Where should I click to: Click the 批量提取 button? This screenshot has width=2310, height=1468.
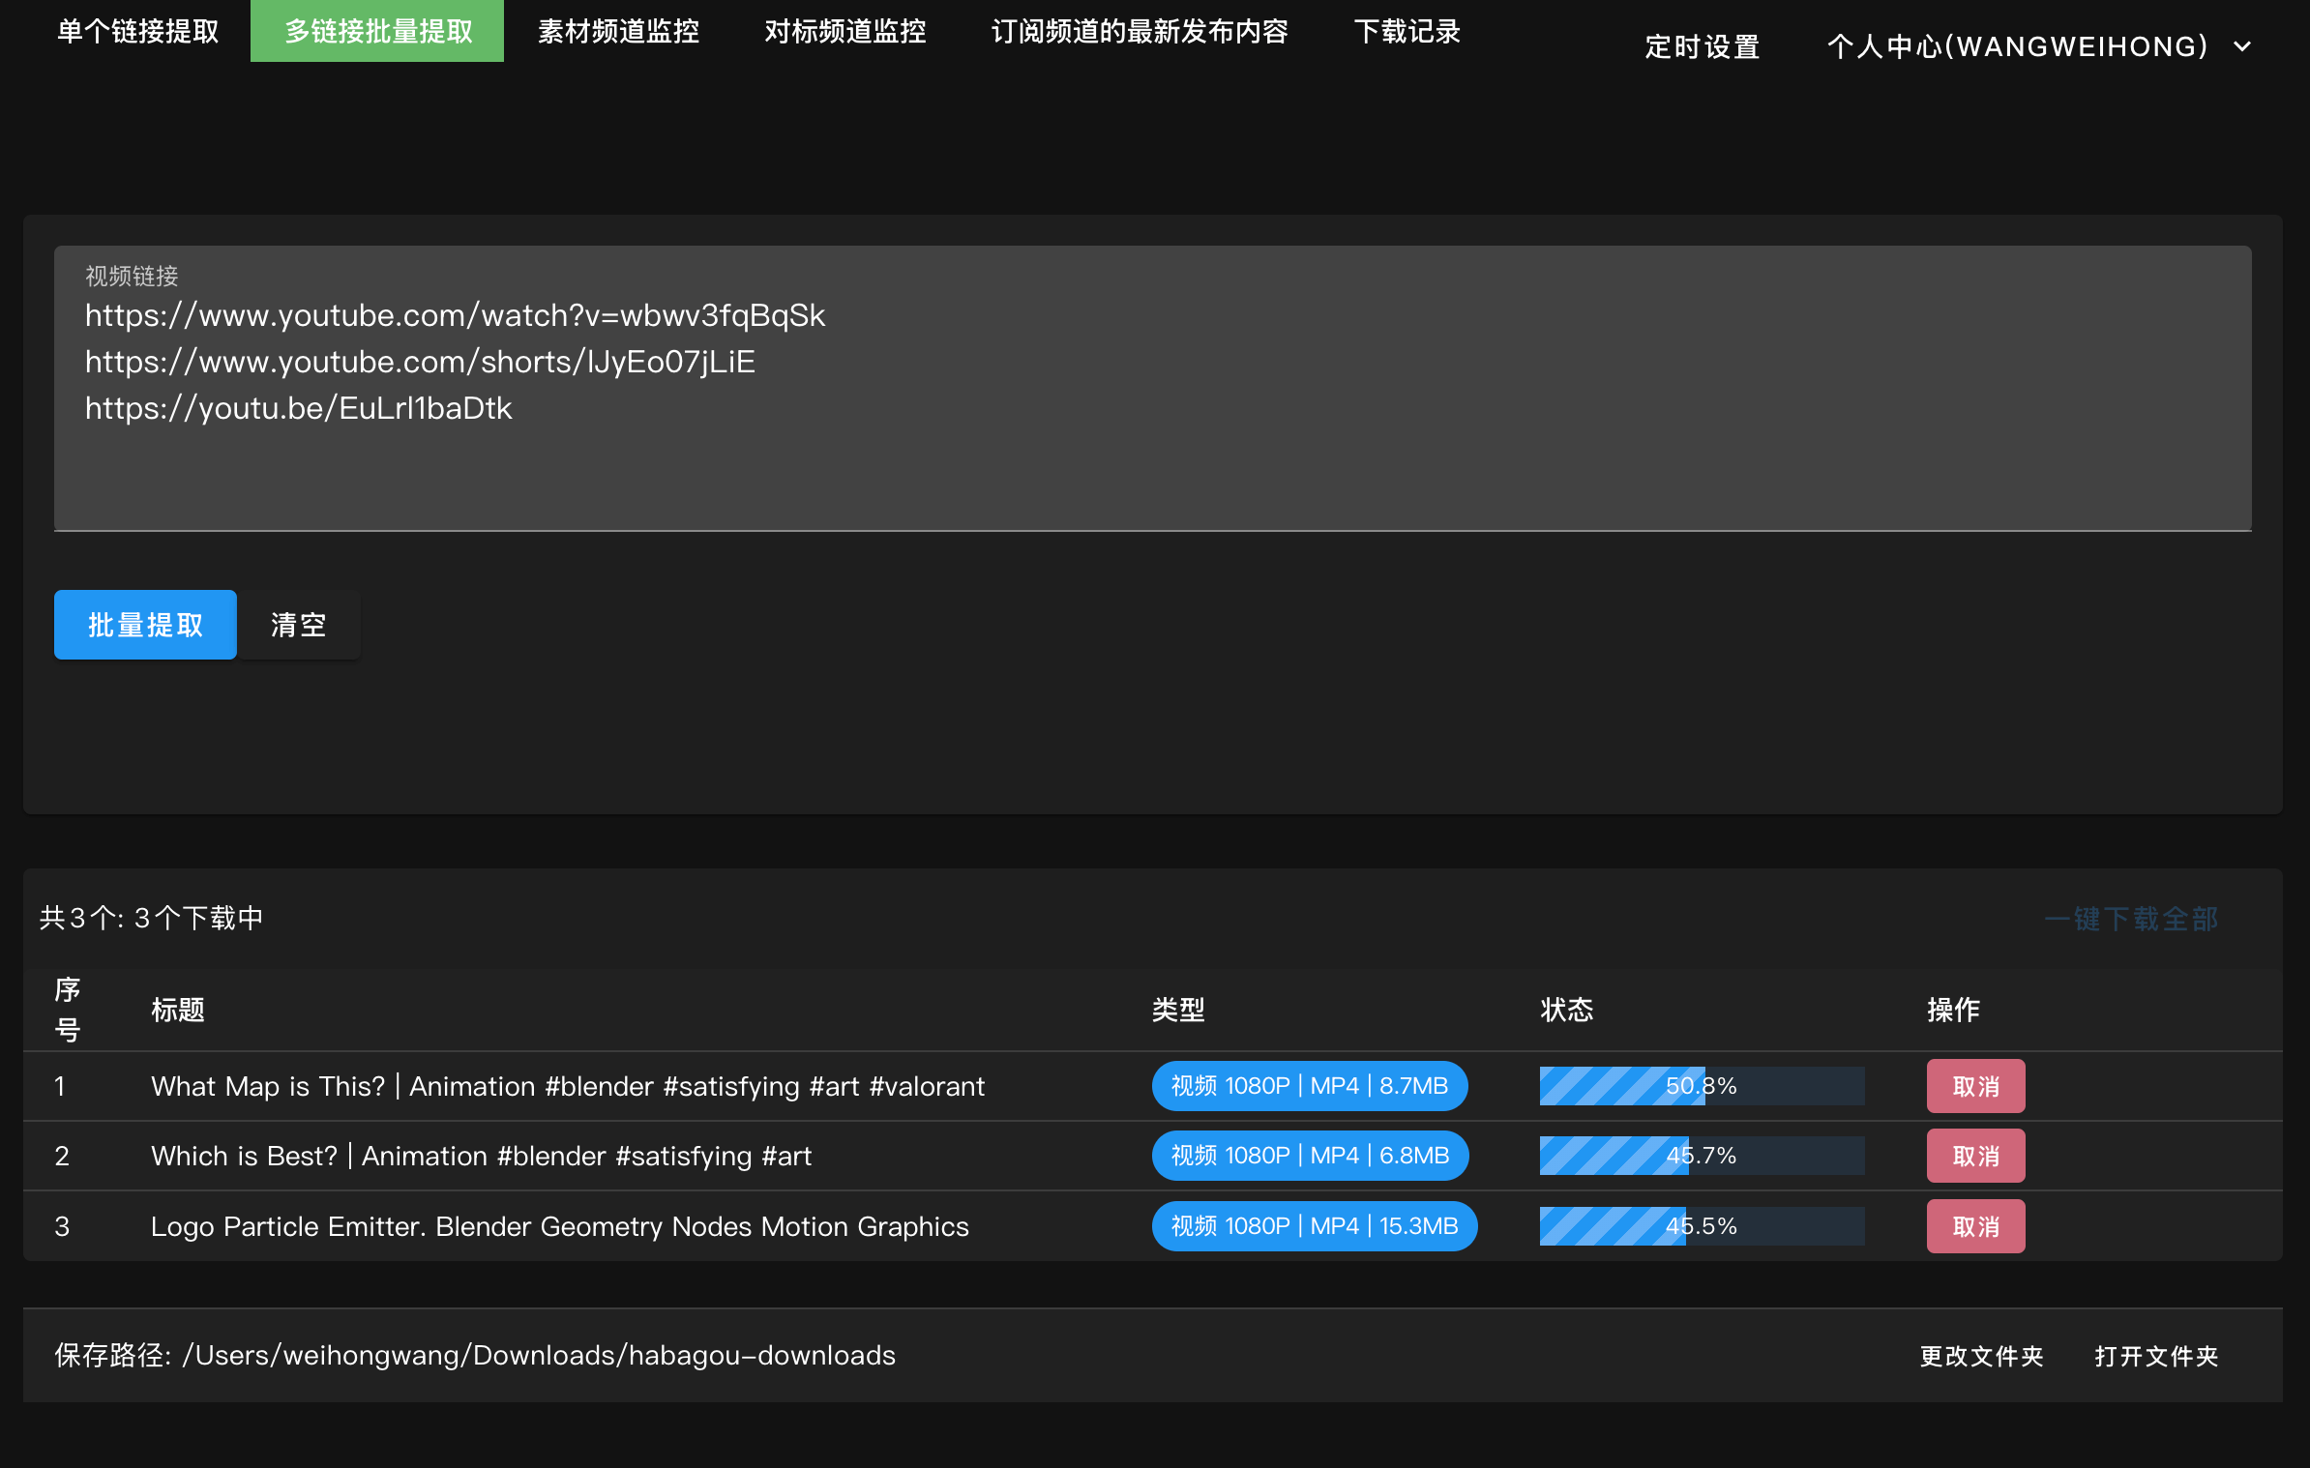click(145, 625)
